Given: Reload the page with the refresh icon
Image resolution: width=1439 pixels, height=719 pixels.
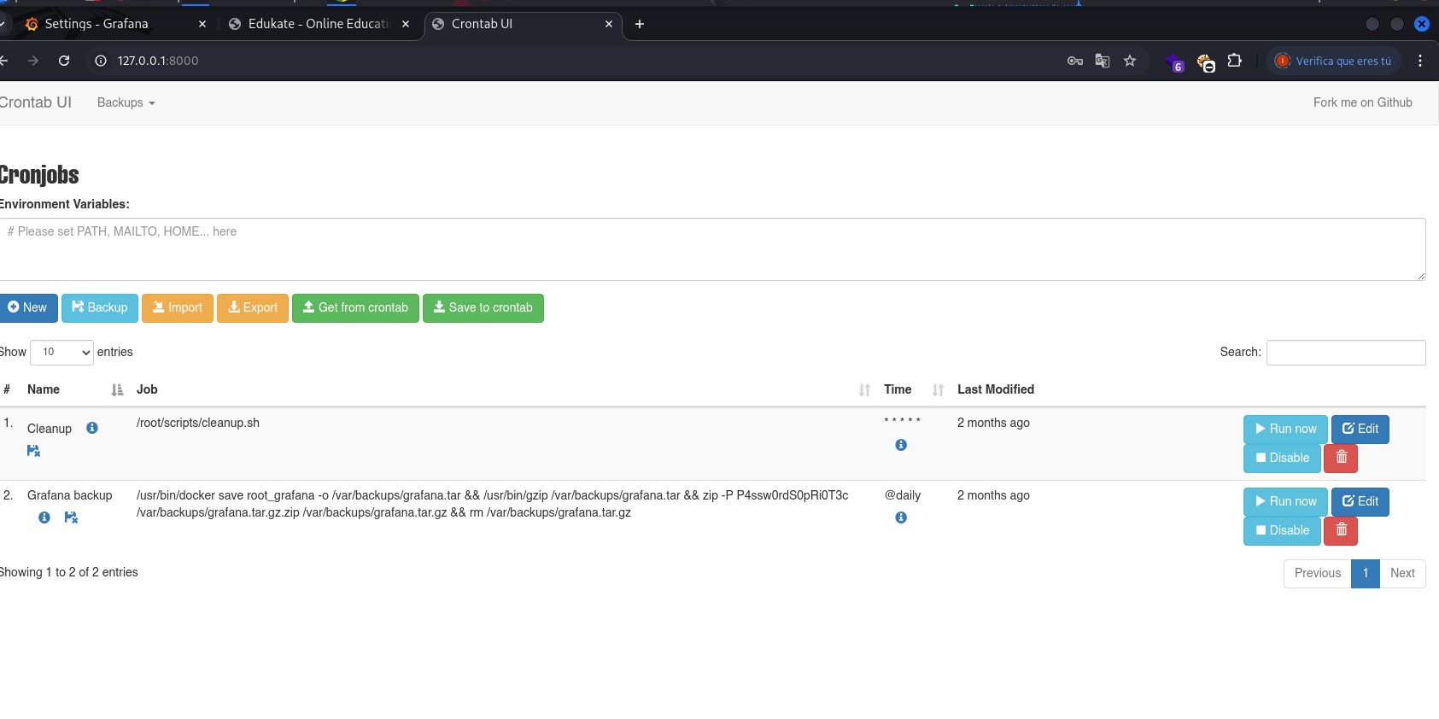Looking at the screenshot, I should coord(64,61).
